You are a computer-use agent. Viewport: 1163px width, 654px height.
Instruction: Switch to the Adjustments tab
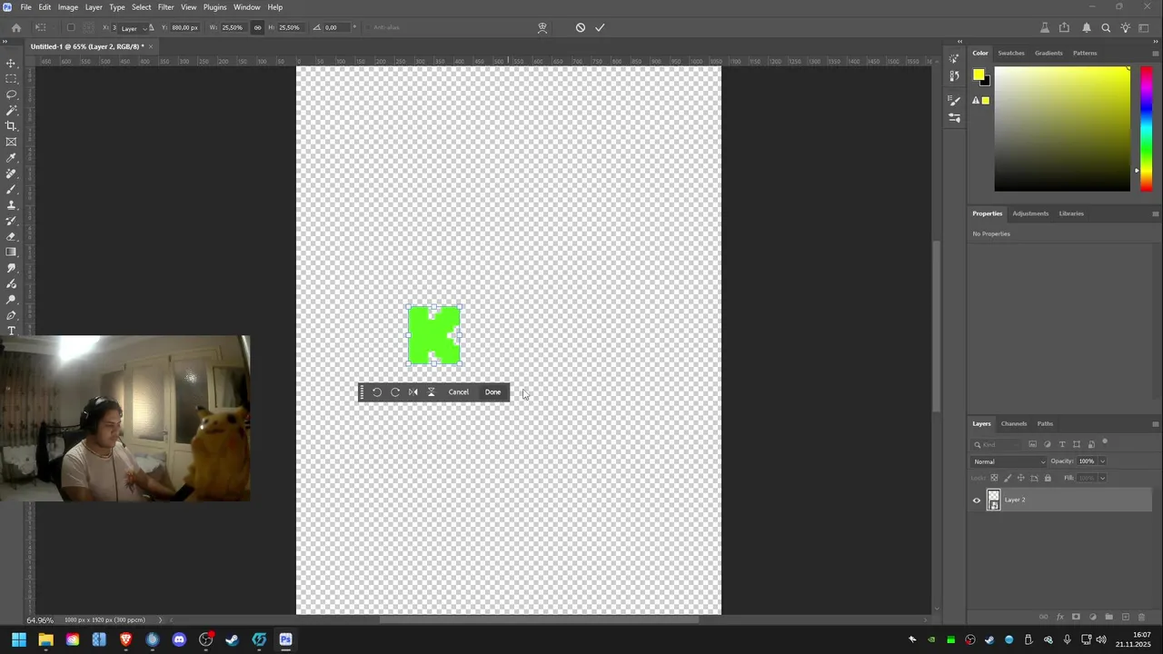coord(1030,213)
